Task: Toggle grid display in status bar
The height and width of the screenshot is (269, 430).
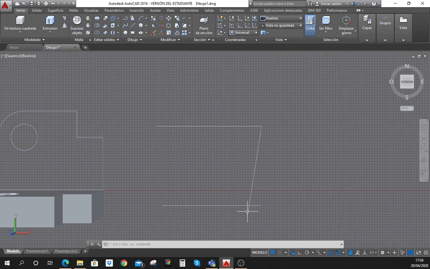Action: (273, 252)
